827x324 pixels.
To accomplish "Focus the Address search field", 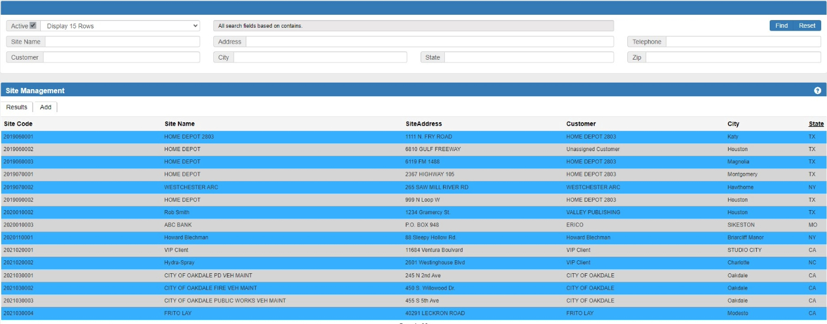I will tap(429, 42).
